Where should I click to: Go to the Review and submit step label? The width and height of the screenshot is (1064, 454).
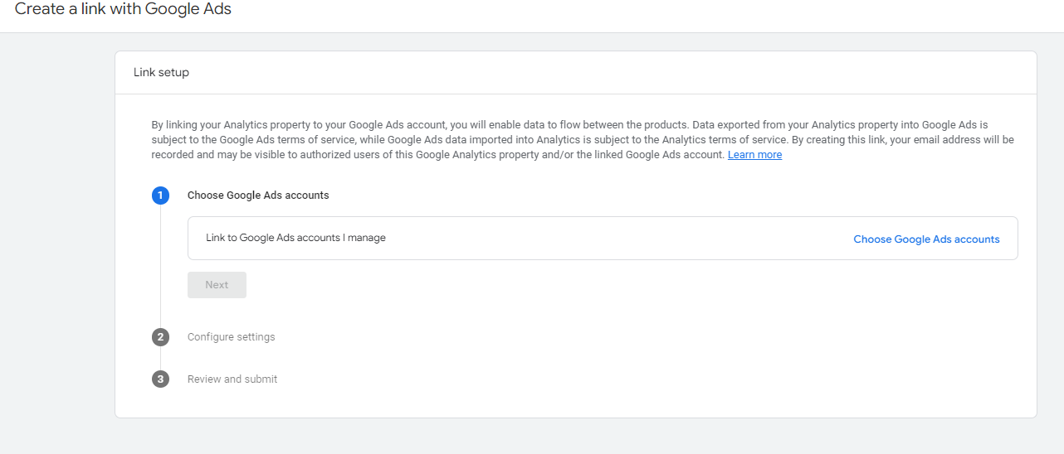coord(232,379)
